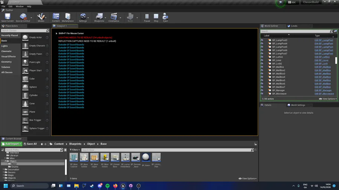Viewport: 339px width, 190px height.
Task: Select the Lights category in Place Actors
Action: (x=5, y=46)
